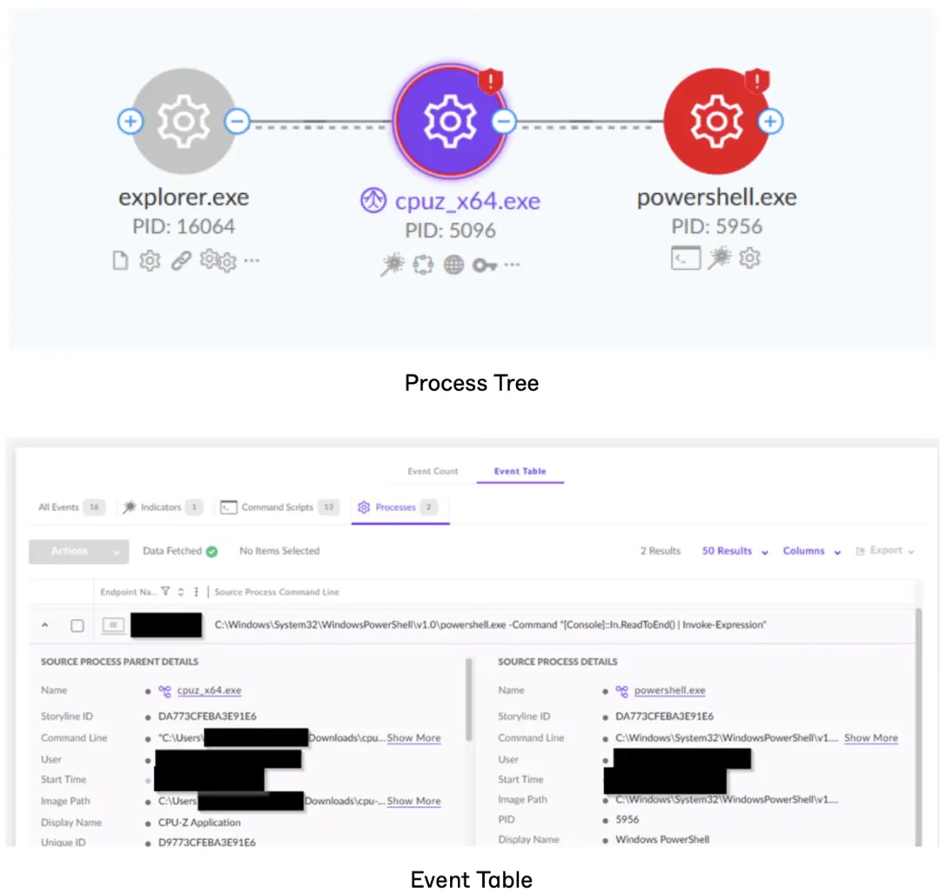
Task: Click the event table right-side vertical scrollbar
Action: click(918, 727)
